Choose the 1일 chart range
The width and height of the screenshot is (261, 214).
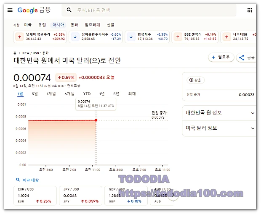(20, 94)
